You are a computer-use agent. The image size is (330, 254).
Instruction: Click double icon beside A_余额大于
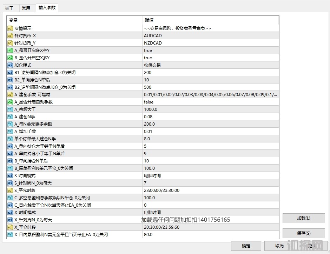[10, 109]
